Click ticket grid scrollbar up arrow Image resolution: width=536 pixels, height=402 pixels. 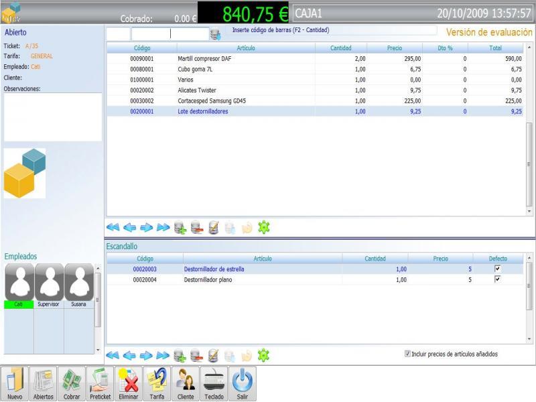pos(529,47)
